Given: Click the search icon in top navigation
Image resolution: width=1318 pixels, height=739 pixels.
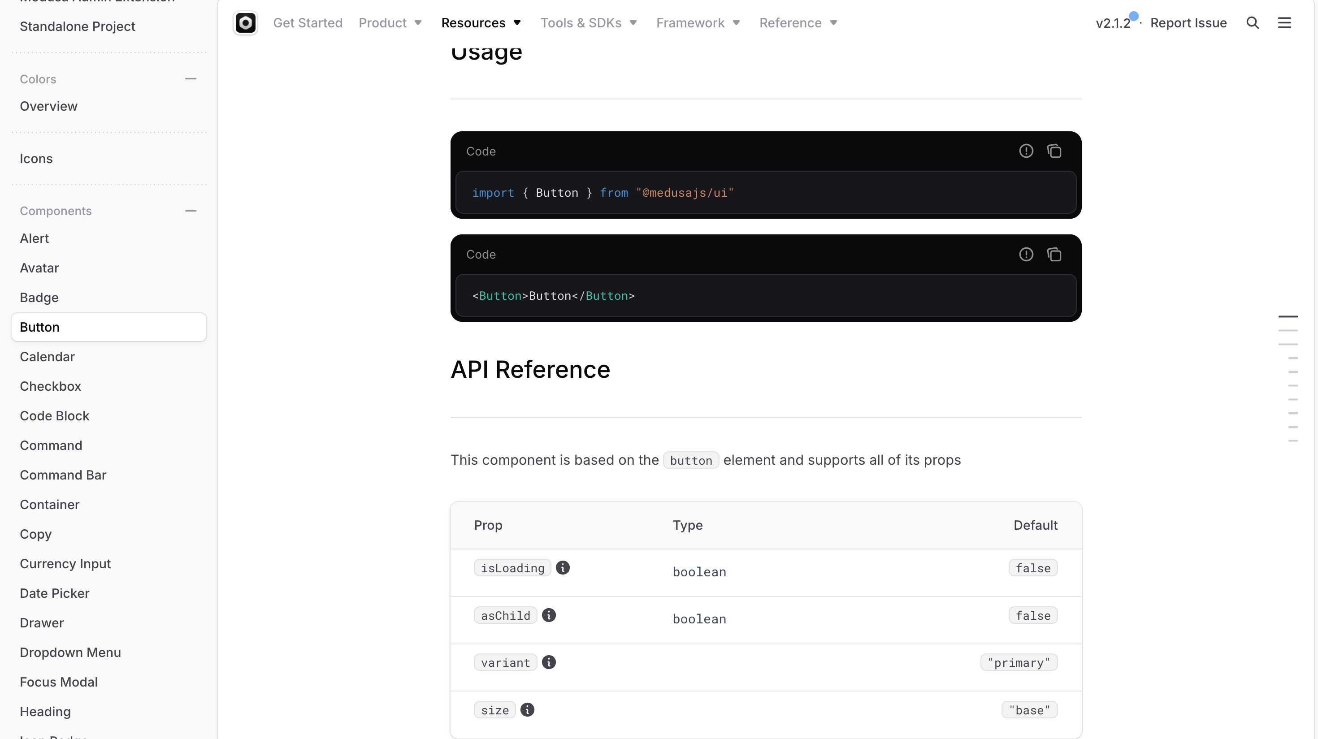Looking at the screenshot, I should pyautogui.click(x=1253, y=22).
